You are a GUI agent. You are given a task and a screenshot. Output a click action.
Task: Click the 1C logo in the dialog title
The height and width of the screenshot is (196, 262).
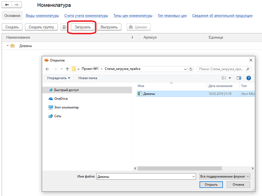click(x=46, y=60)
